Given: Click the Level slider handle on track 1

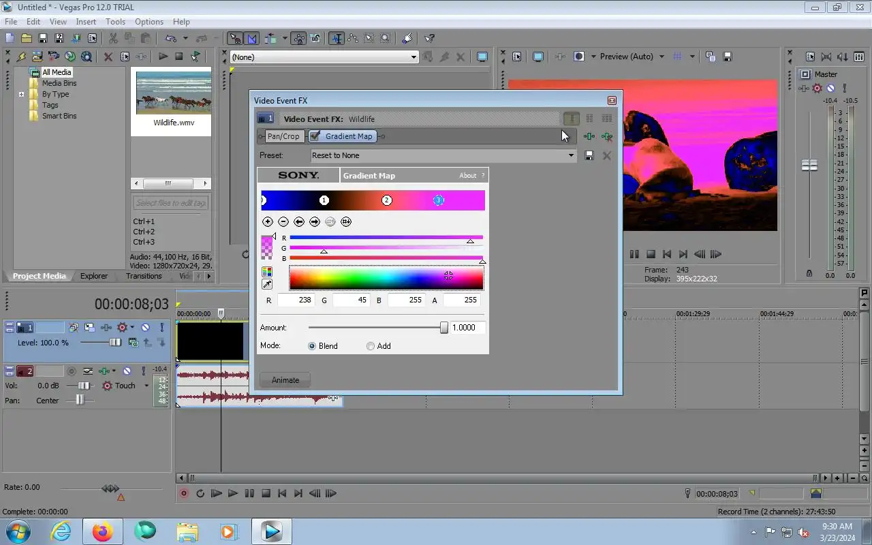Looking at the screenshot, I should (115, 343).
